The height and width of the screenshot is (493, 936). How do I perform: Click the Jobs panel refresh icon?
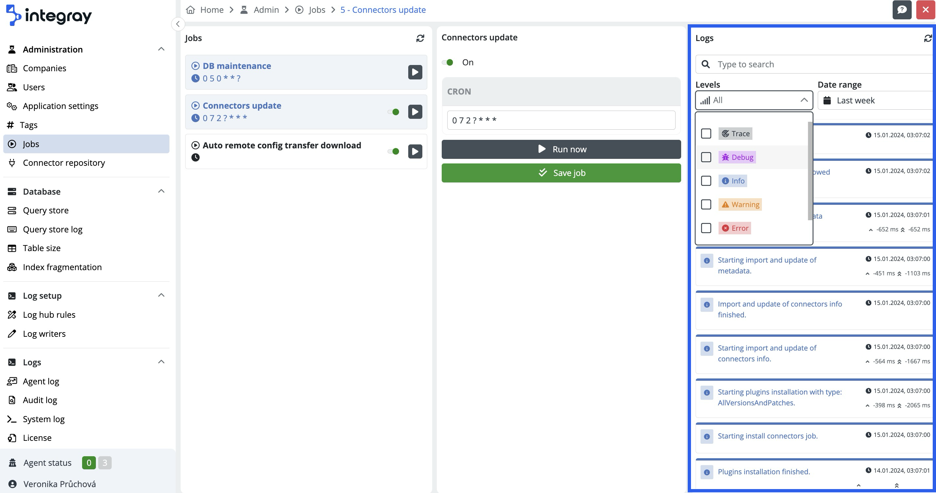420,38
